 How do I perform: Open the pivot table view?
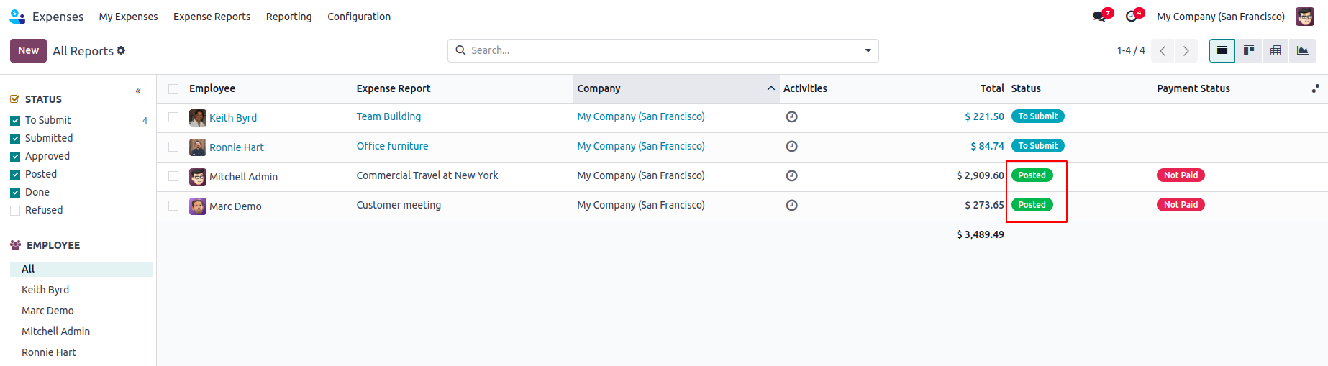click(x=1275, y=50)
